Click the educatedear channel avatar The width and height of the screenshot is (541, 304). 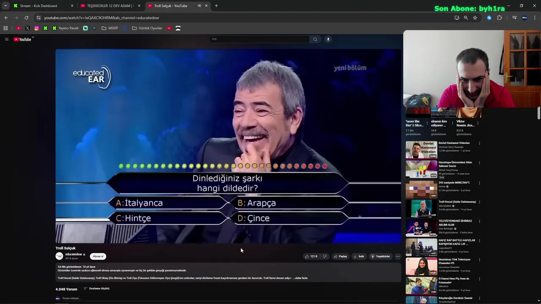(59, 256)
